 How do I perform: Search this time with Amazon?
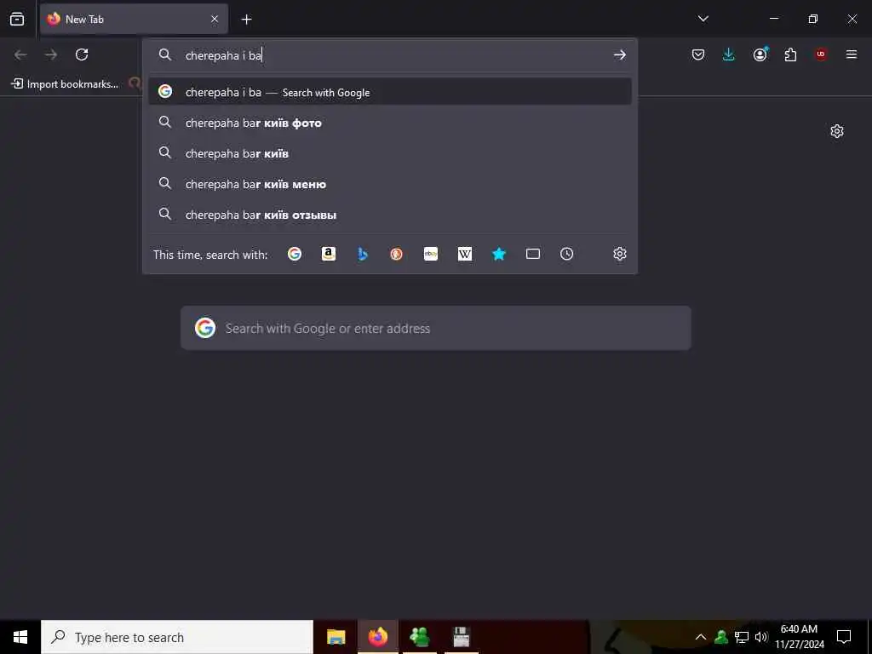click(329, 254)
